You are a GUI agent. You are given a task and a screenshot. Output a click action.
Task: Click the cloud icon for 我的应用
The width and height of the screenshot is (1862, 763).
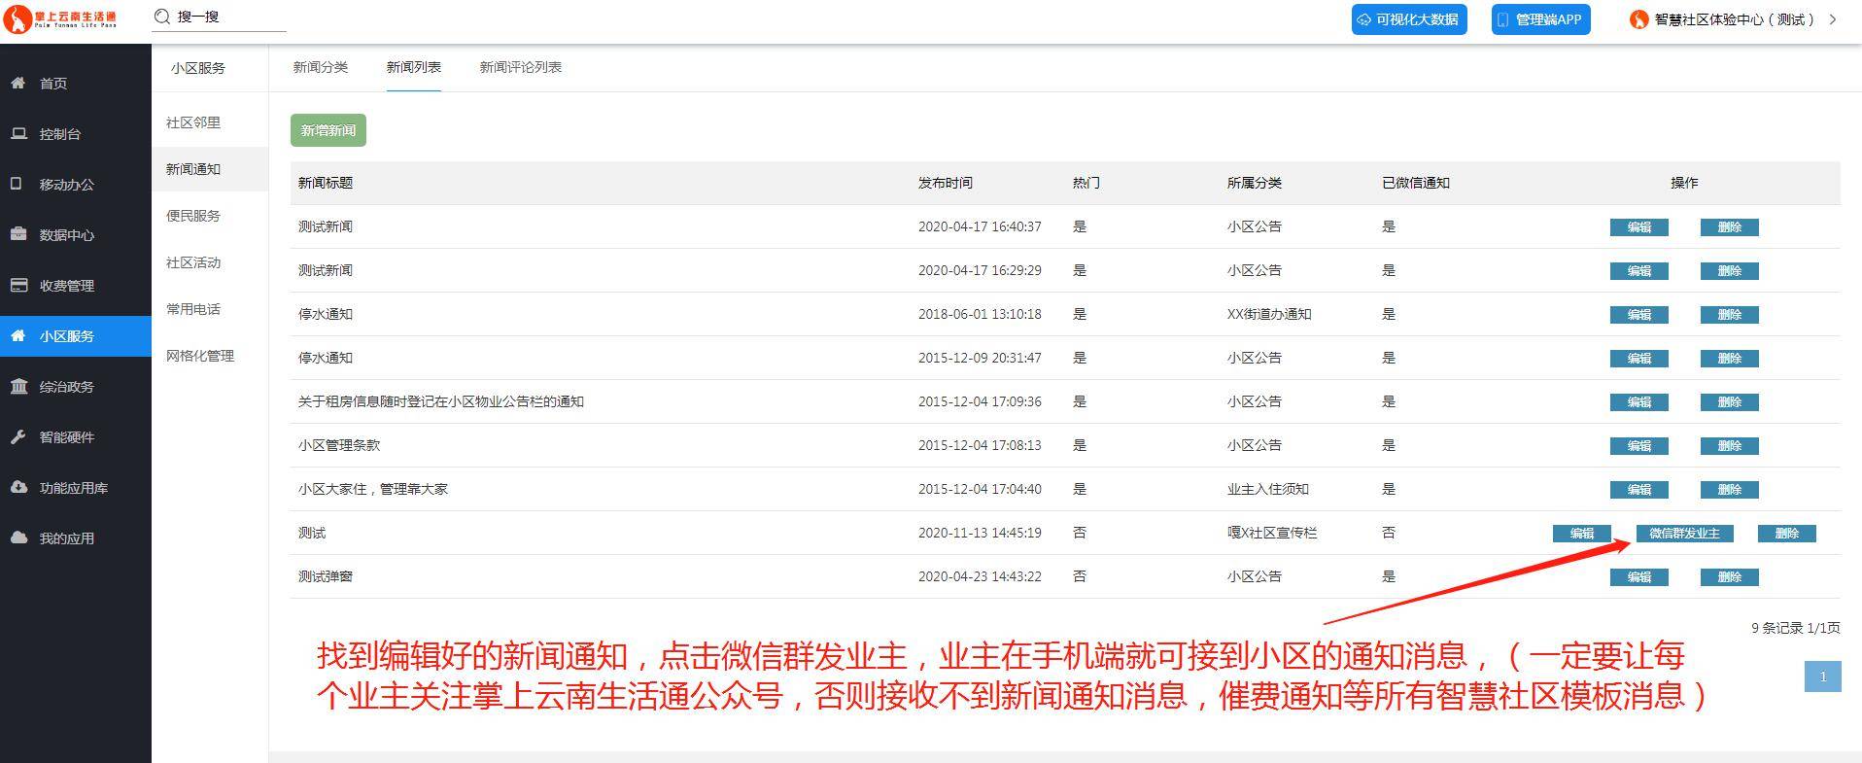tap(18, 538)
